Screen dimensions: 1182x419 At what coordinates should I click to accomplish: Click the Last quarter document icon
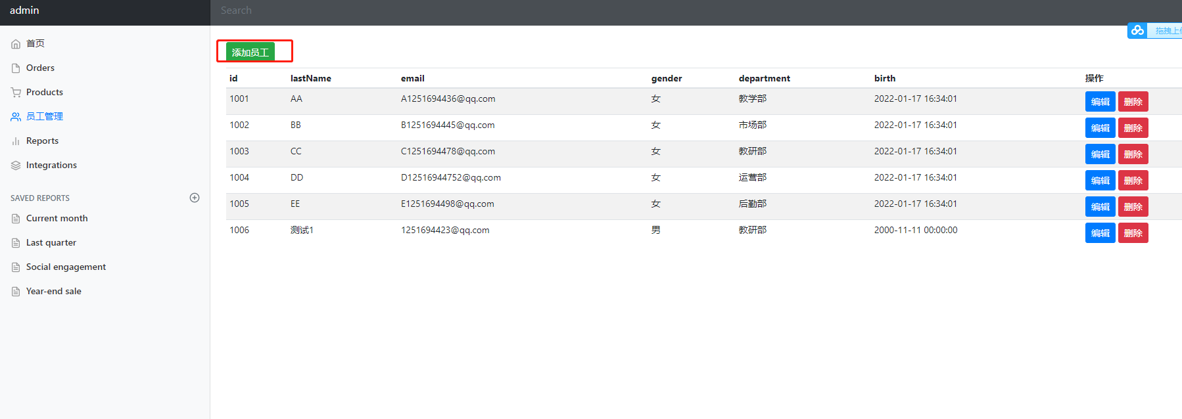tap(16, 243)
